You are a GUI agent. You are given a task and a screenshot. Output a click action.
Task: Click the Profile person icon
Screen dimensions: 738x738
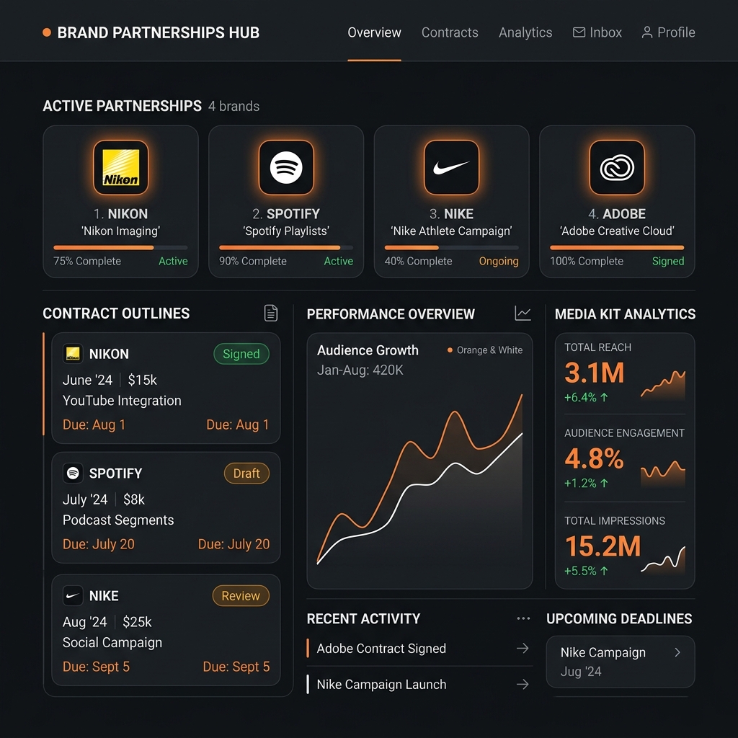pos(647,32)
